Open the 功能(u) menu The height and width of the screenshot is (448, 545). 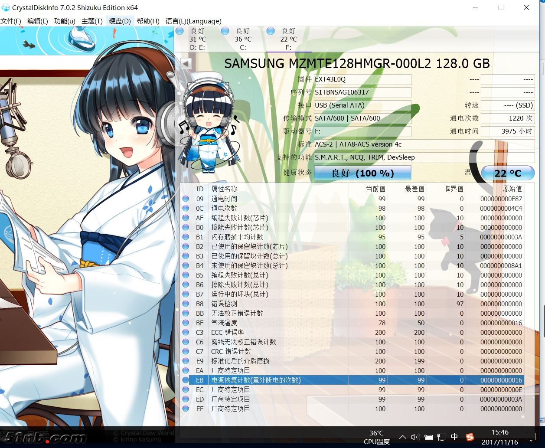[65, 21]
